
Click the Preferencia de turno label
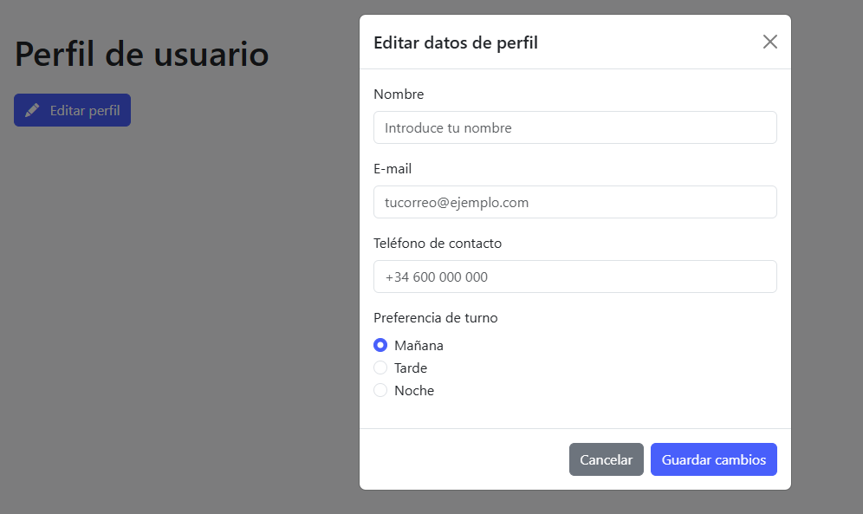point(436,317)
